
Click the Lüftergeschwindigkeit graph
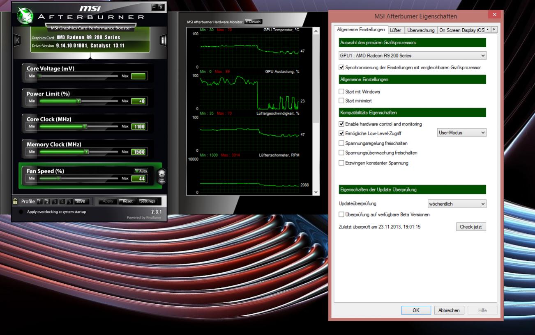pos(249,134)
